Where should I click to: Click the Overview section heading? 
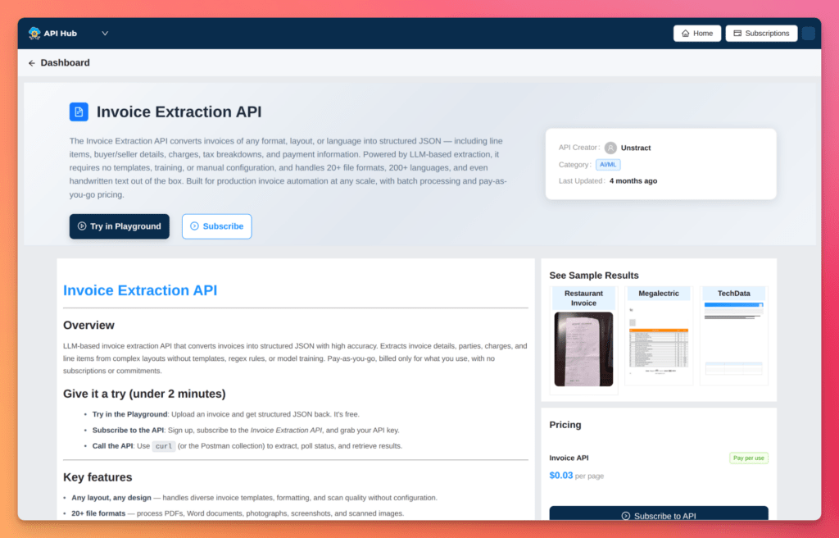(x=88, y=326)
